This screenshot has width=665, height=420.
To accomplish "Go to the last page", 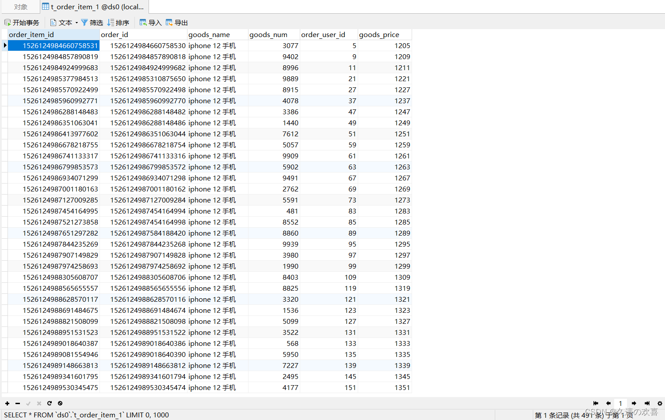I will (x=647, y=403).
